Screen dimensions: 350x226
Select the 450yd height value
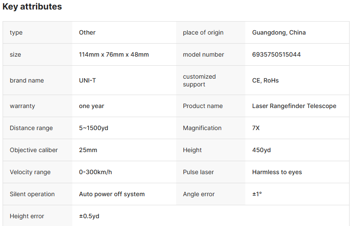click(261, 150)
